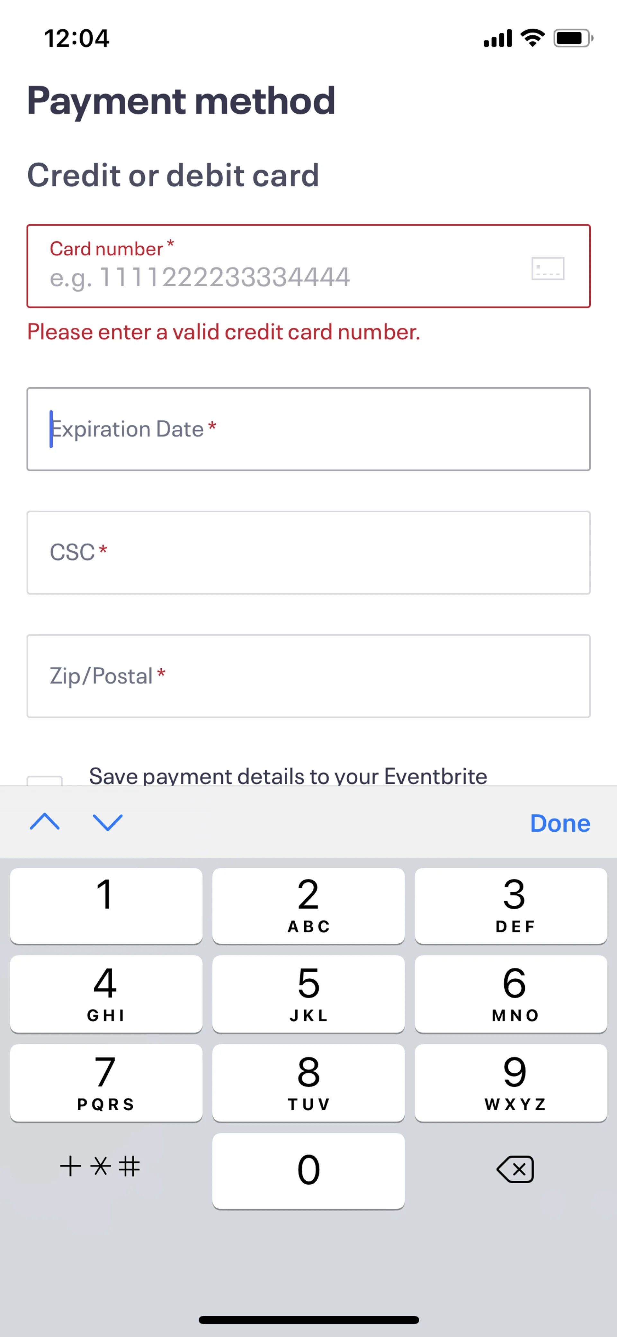
Task: Select the CSC input field
Action: (308, 552)
